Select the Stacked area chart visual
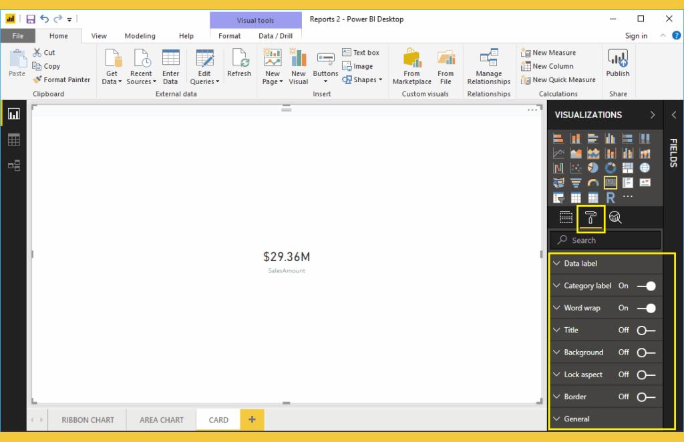This screenshot has width=684, height=442. click(593, 154)
